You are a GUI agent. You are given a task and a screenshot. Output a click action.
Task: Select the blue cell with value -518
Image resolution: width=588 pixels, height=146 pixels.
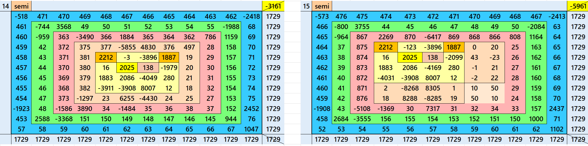pyautogui.click(x=21, y=17)
